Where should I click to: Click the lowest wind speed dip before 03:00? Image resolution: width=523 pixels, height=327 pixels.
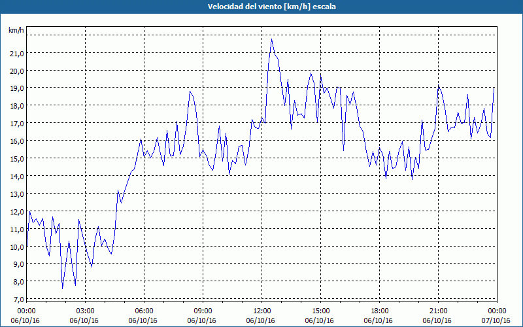coord(62,288)
